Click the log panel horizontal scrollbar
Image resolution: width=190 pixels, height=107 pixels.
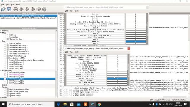[123, 97]
